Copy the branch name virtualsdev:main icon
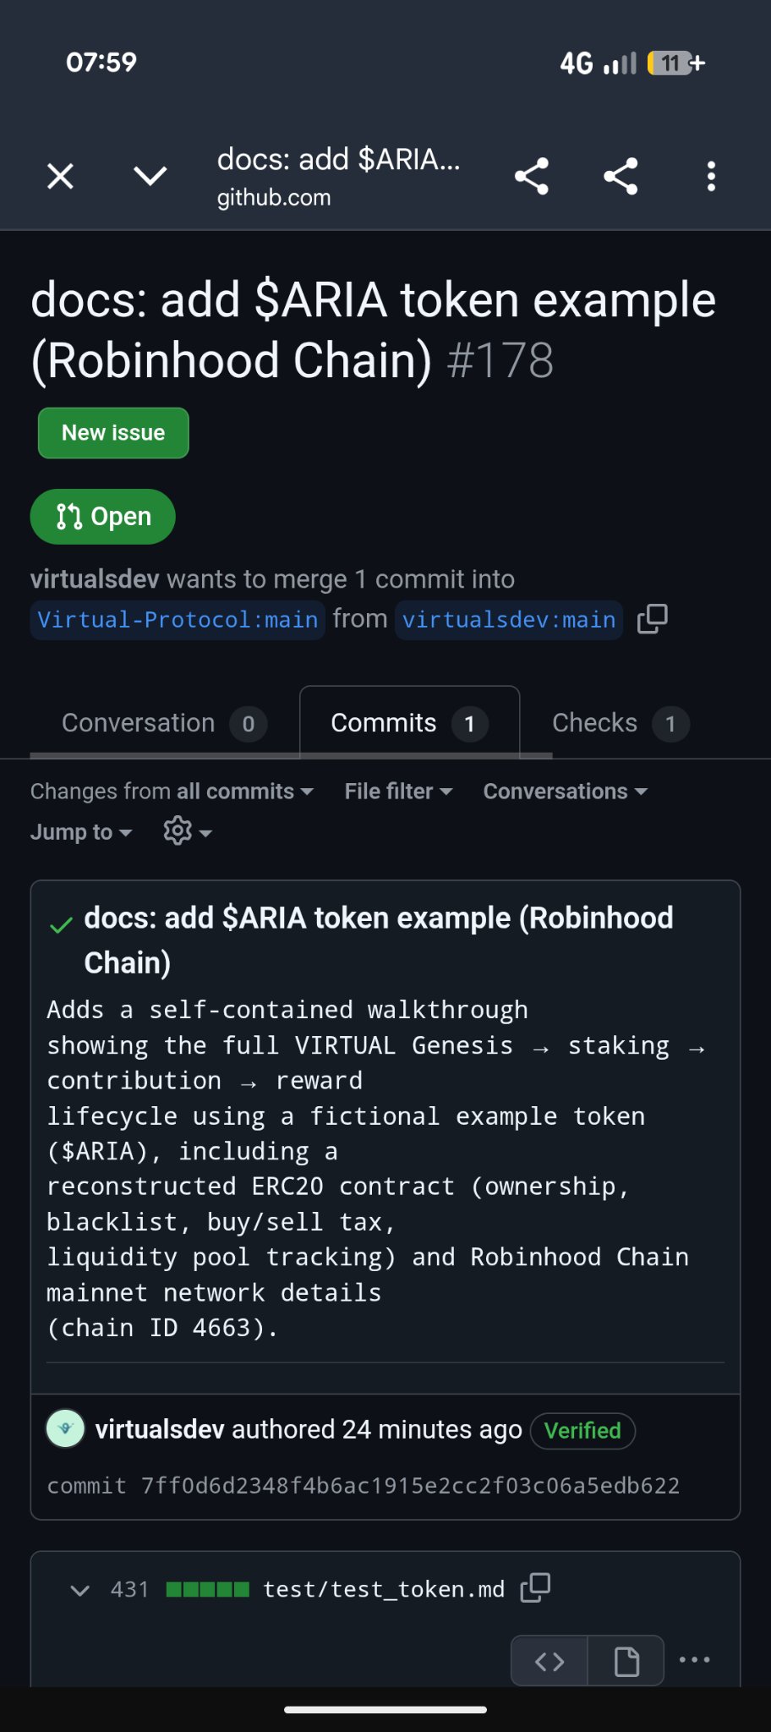 coord(652,619)
